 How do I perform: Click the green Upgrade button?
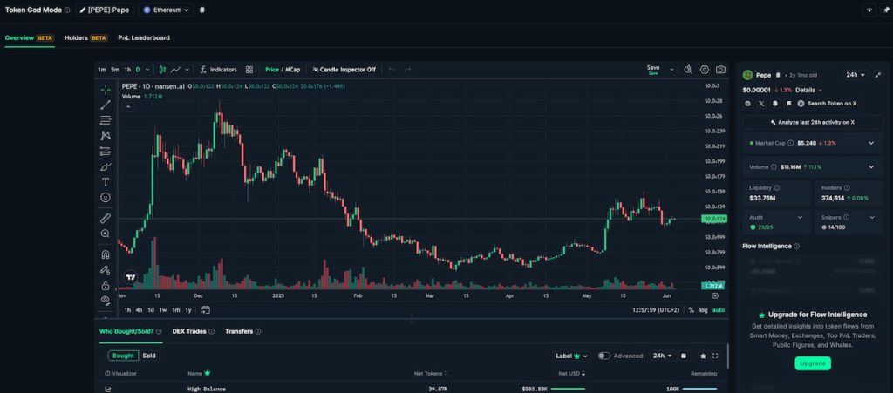pyautogui.click(x=813, y=363)
